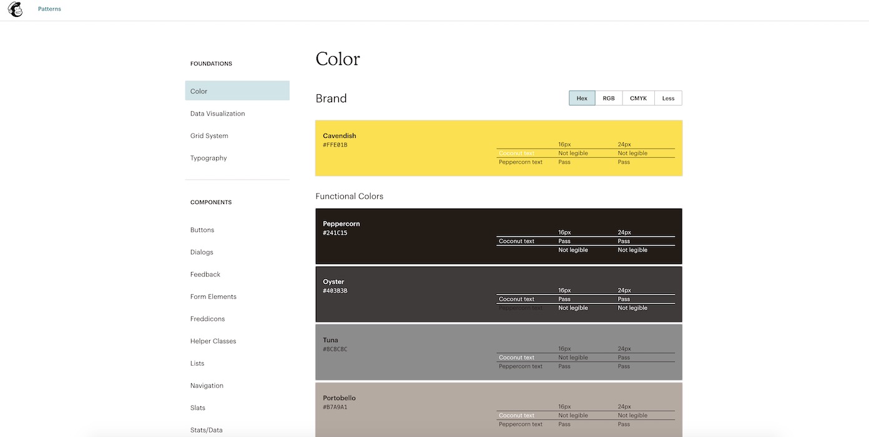The width and height of the screenshot is (869, 437).
Task: Click COMPONENTS sidebar section label
Action: (211, 202)
